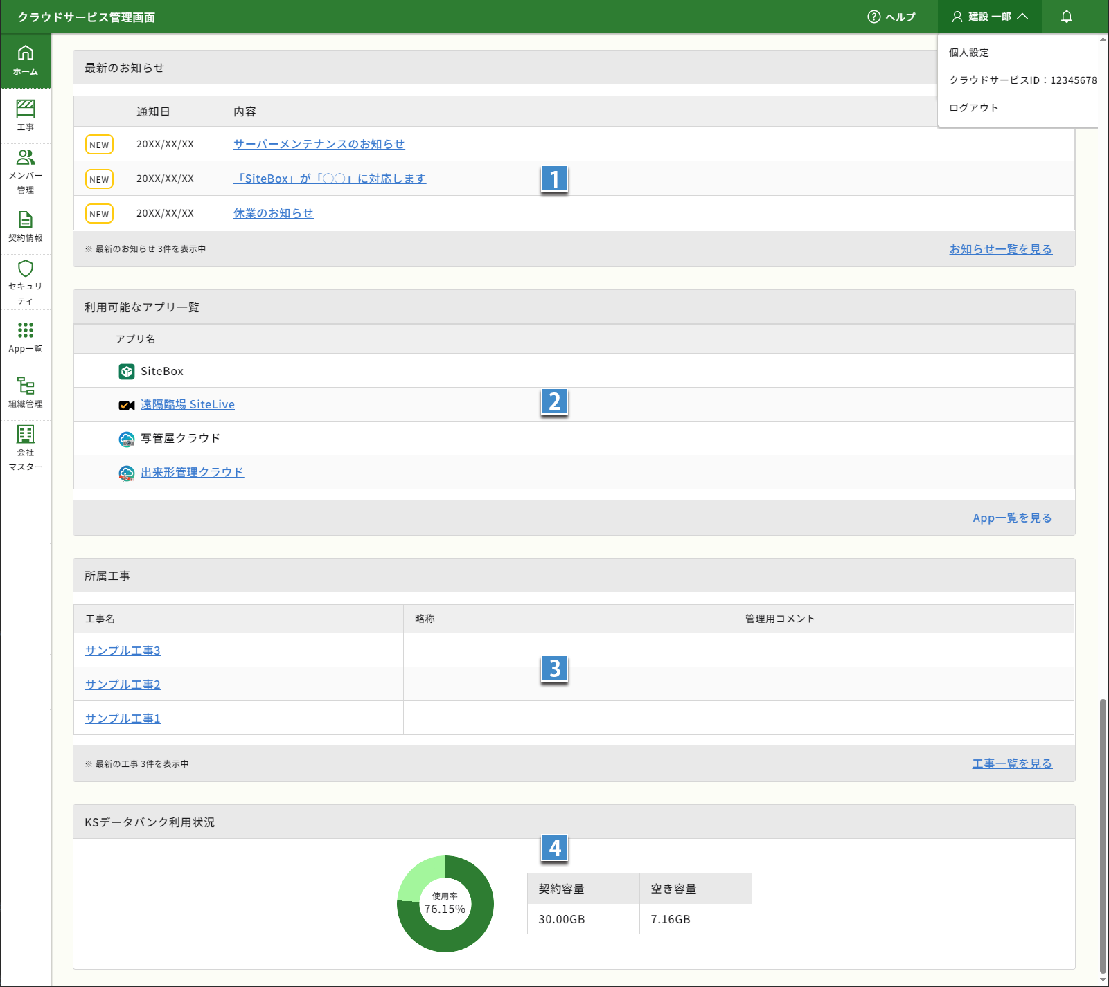The image size is (1109, 987).
Task: Click 工事一覧を見る link
Action: 1012,763
